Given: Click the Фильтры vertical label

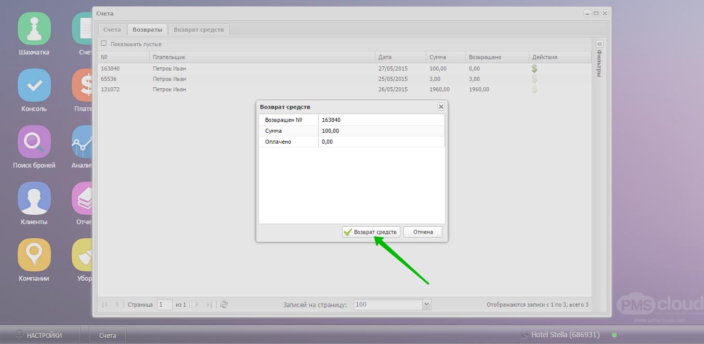Looking at the screenshot, I should tap(599, 63).
